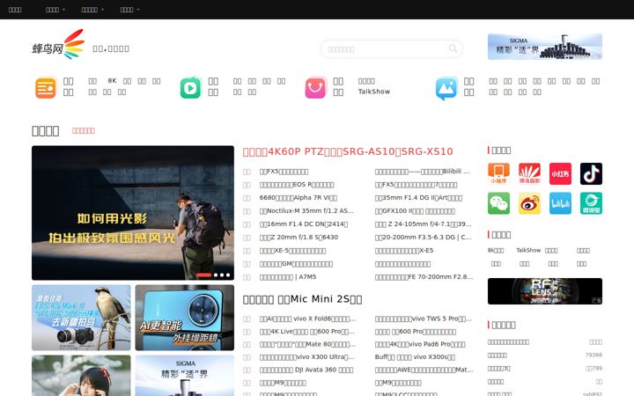Image resolution: width=634 pixels, height=396 pixels.
Task: Open the SIGMA banner ad at top right
Action: tap(545, 47)
